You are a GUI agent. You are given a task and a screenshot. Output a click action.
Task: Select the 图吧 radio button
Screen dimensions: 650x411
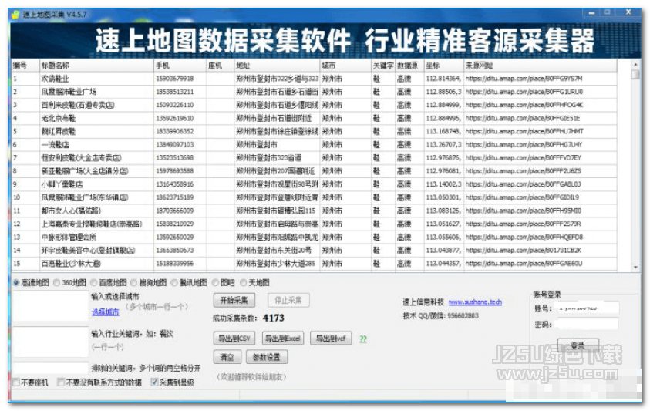(215, 283)
